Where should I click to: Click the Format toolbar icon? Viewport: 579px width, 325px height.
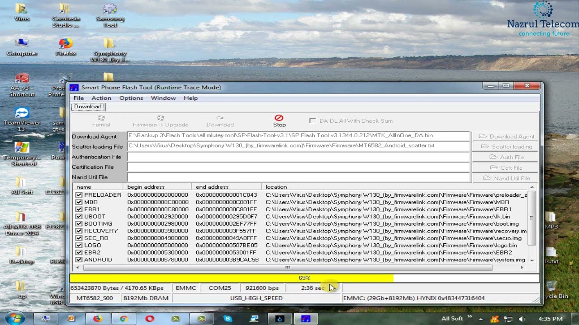coord(101,118)
